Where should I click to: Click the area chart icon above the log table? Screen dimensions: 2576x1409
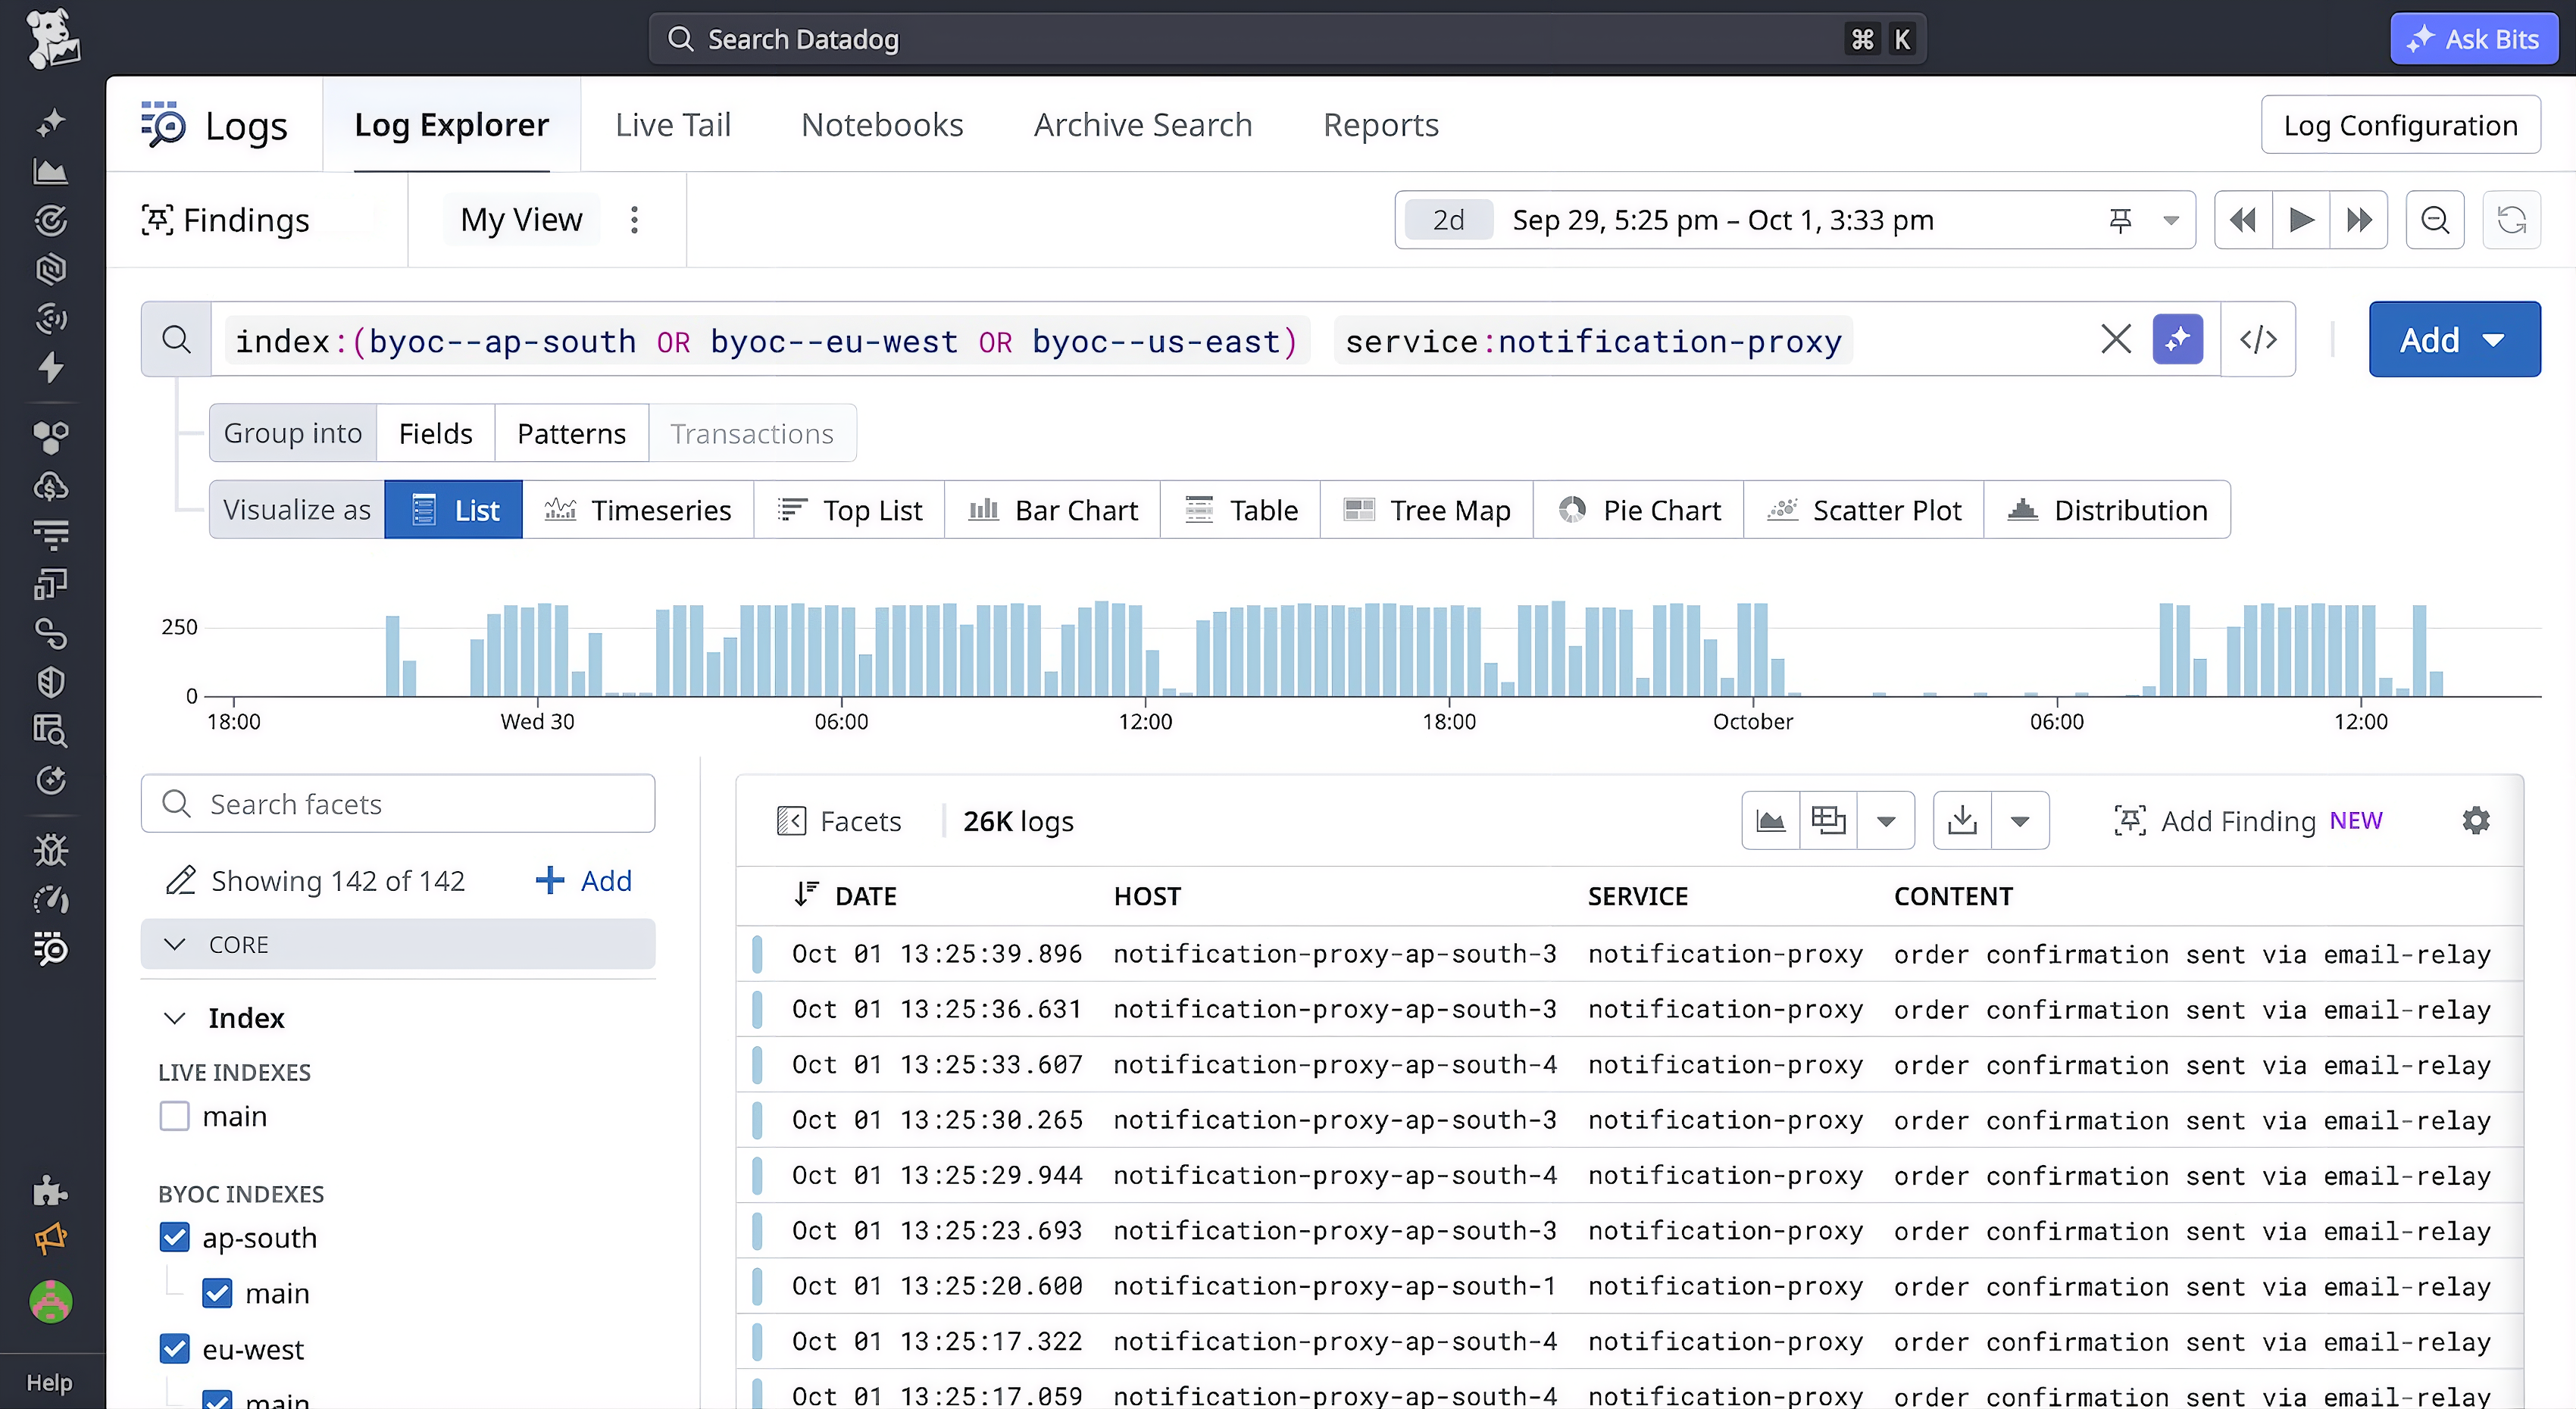click(1771, 821)
